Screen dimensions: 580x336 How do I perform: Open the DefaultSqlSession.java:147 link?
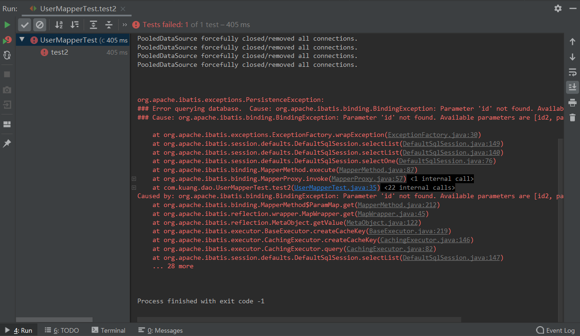451,258
